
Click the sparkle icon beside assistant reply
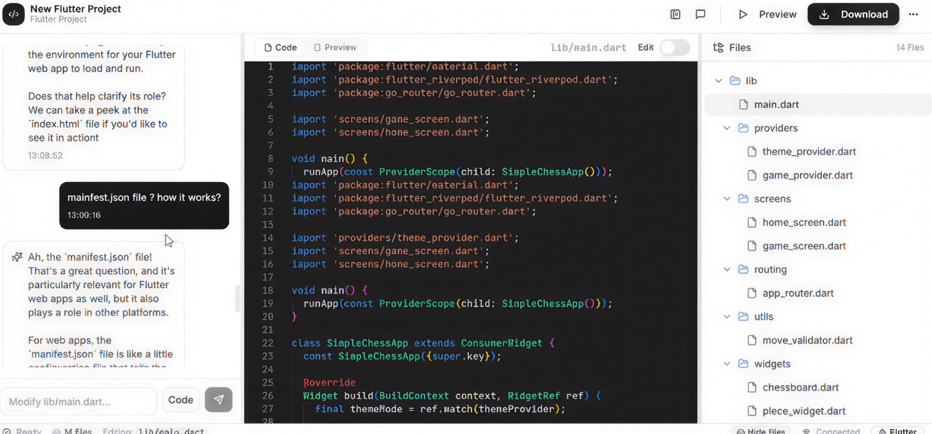pos(17,257)
